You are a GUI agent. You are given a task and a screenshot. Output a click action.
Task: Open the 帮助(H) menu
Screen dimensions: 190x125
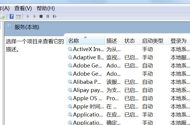tap(46, 8)
